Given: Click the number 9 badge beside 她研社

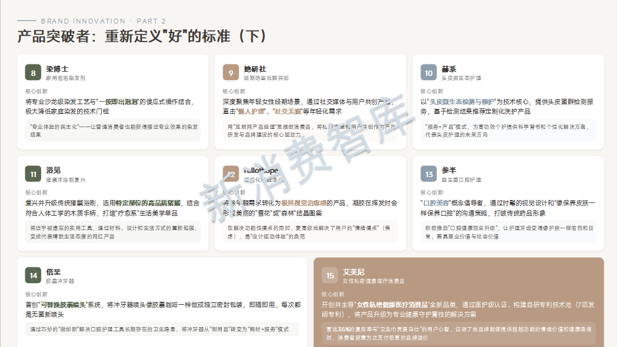Looking at the screenshot, I should (231, 73).
